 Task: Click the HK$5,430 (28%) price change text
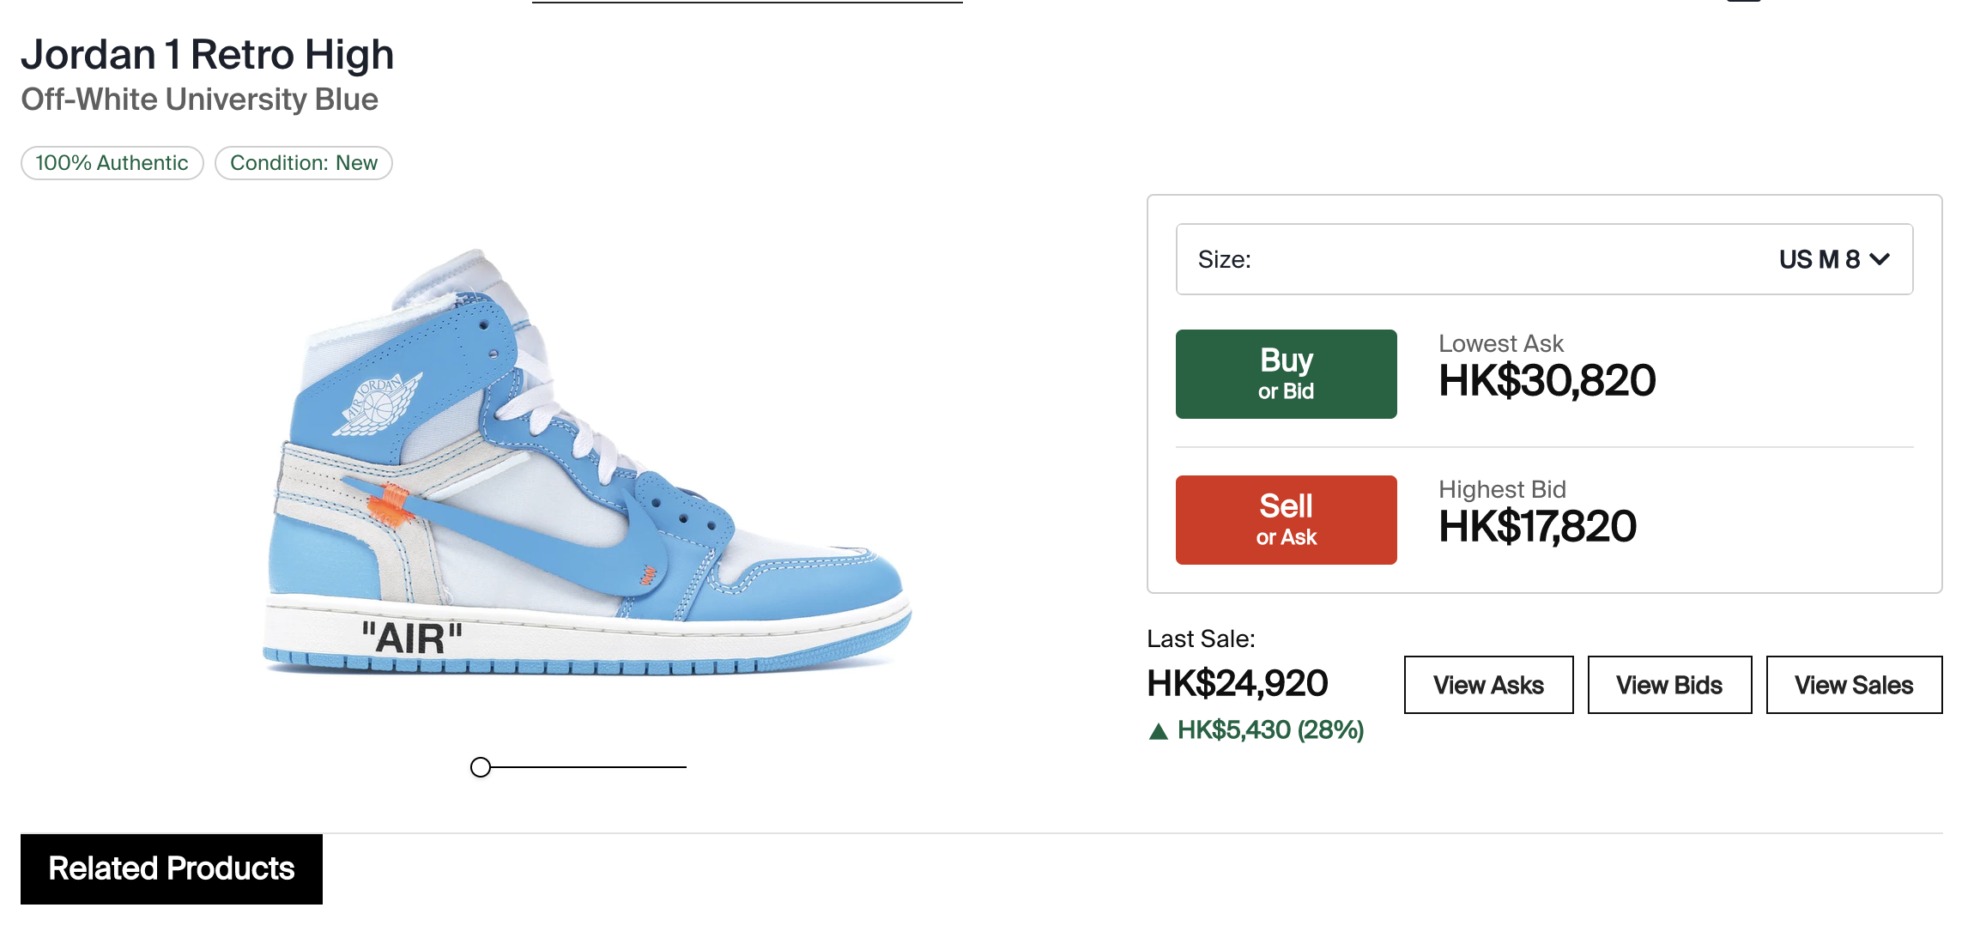pyautogui.click(x=1270, y=730)
